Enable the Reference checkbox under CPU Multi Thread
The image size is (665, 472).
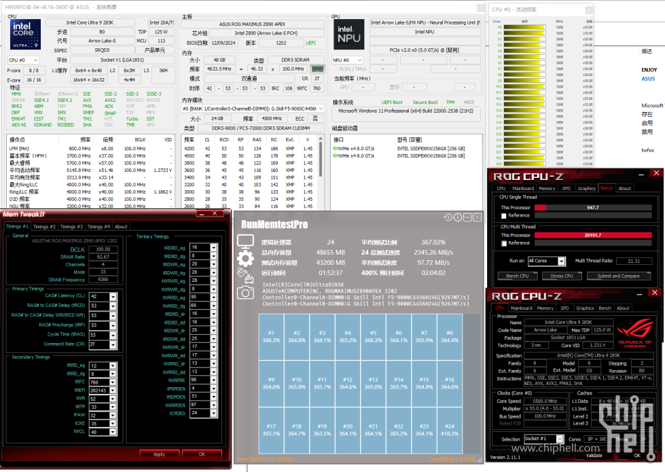point(504,243)
